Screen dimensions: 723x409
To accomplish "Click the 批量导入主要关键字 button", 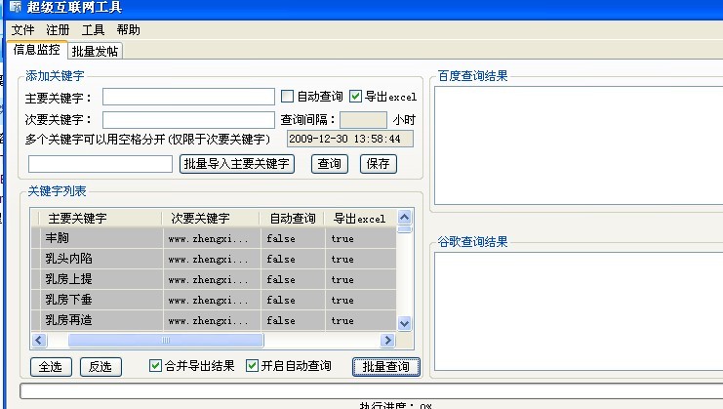I will point(237,164).
